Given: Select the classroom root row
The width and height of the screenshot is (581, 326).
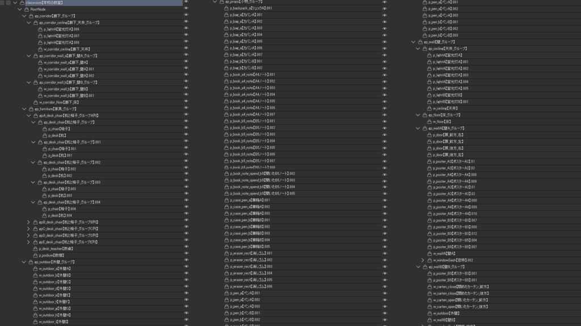Looking at the screenshot, I should click(104, 3).
